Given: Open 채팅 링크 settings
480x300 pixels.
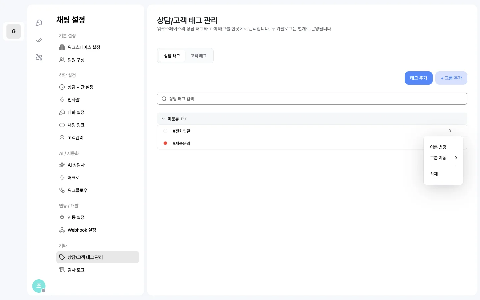Looking at the screenshot, I should click(x=98, y=125).
